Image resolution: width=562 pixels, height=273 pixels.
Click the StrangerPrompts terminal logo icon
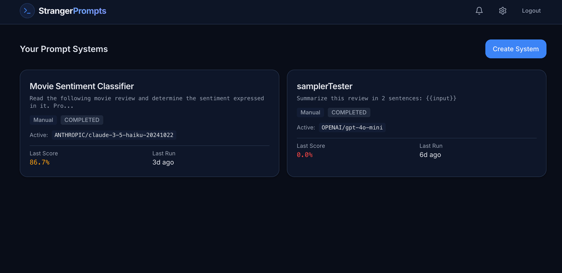click(27, 11)
